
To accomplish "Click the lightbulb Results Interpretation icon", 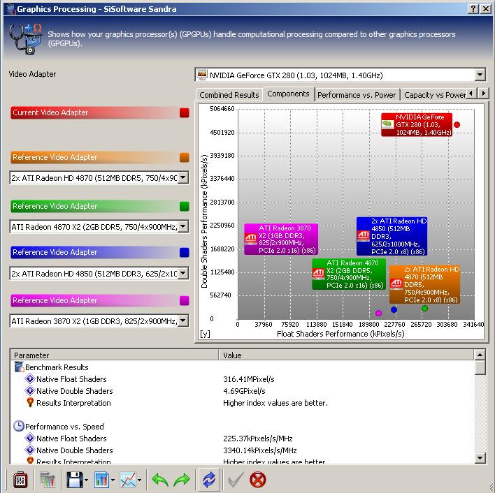I will pos(30,402).
